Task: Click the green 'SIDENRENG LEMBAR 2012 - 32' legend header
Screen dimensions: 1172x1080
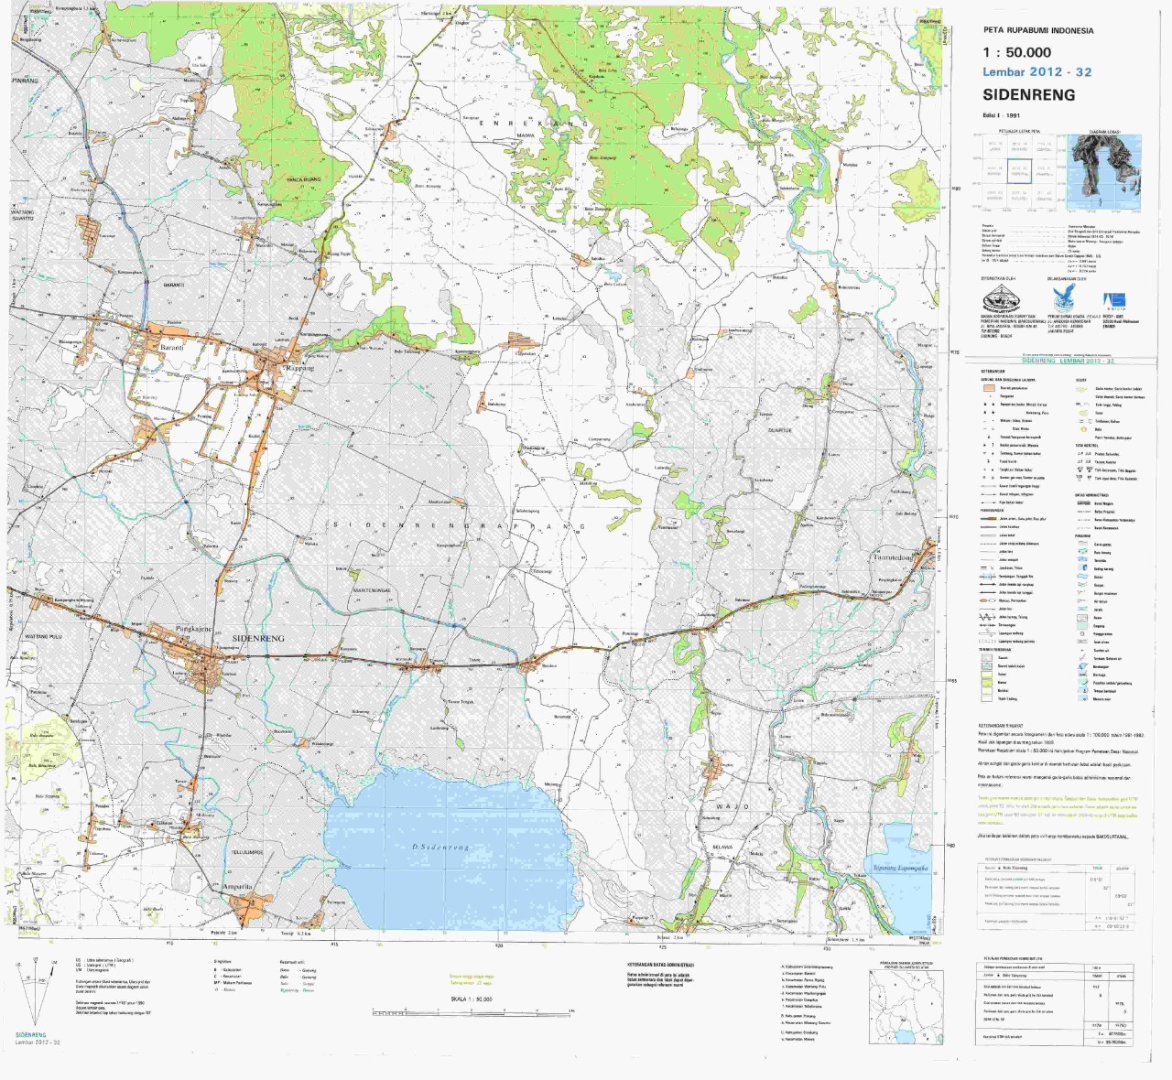Action: (x=1066, y=361)
